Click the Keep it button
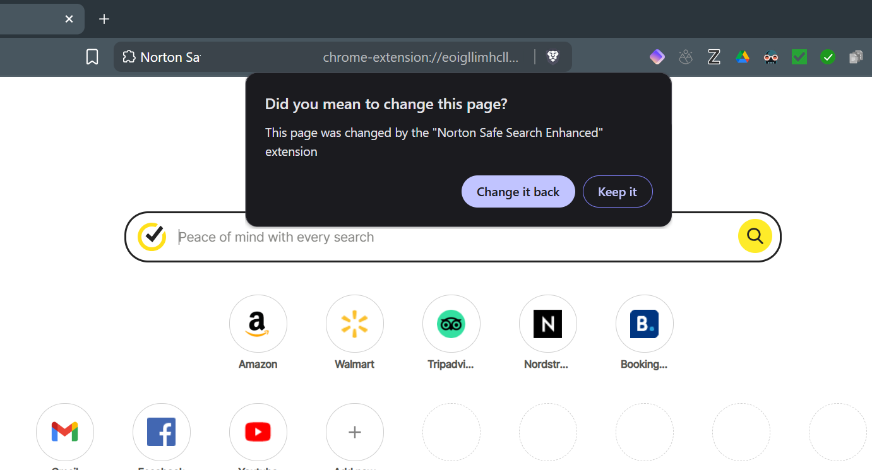Screen dimensions: 872x470 pos(618,192)
